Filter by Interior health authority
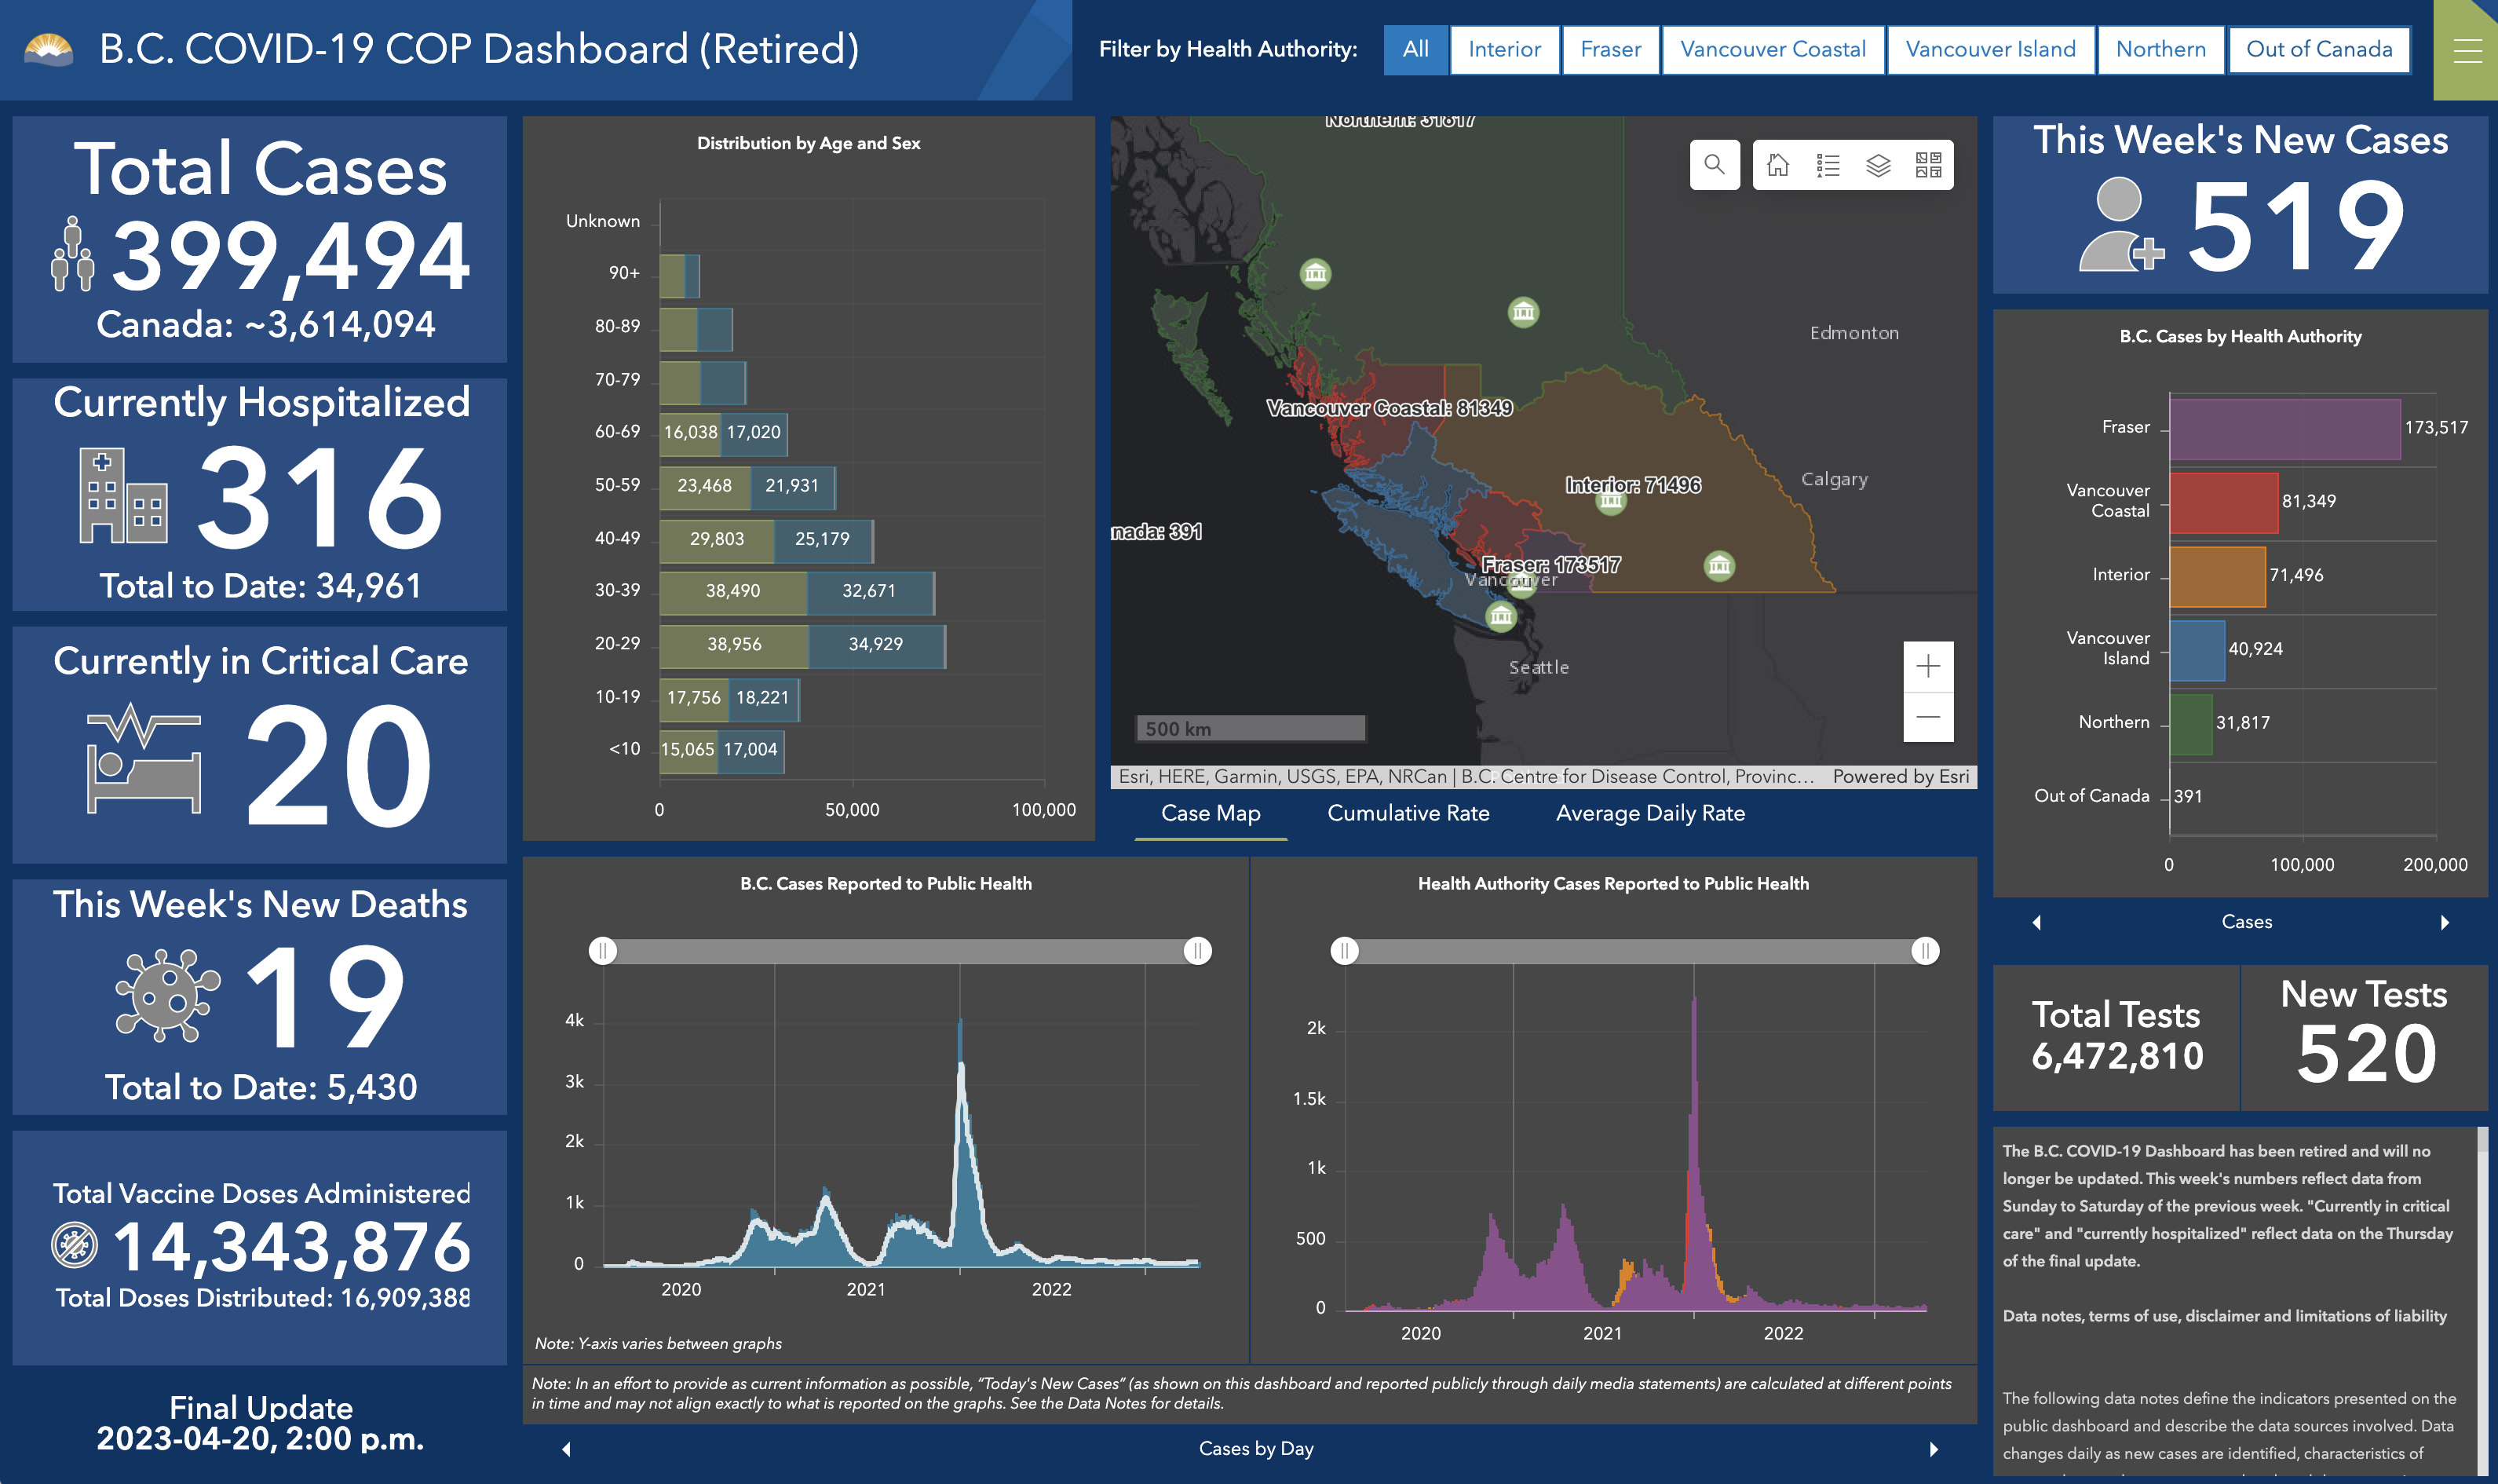This screenshot has height=1484, width=2498. [1503, 49]
